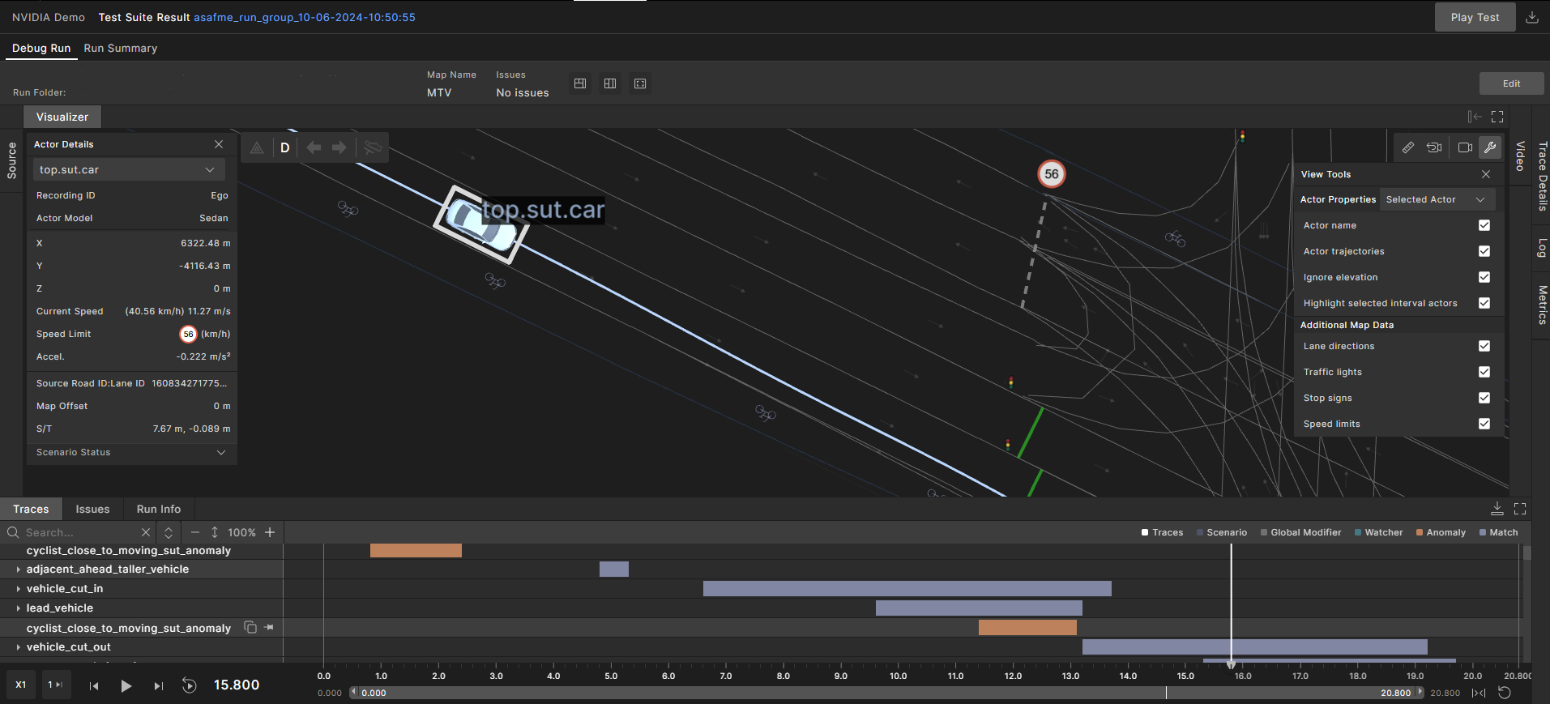Click the Play Test button

tap(1475, 17)
